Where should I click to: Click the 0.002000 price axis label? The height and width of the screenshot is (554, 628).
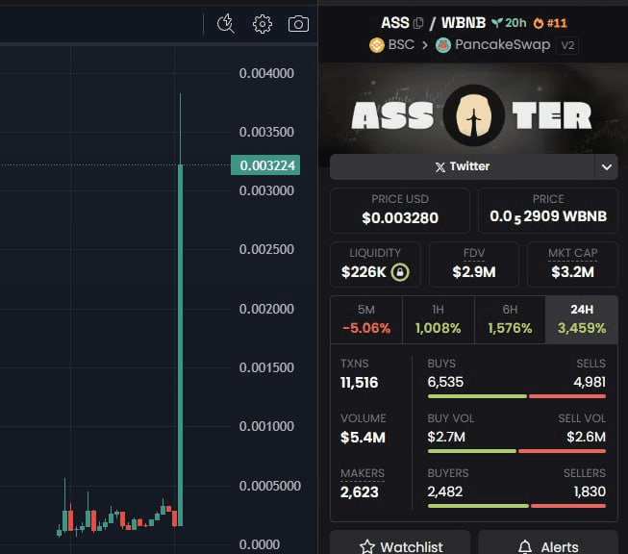click(266, 309)
